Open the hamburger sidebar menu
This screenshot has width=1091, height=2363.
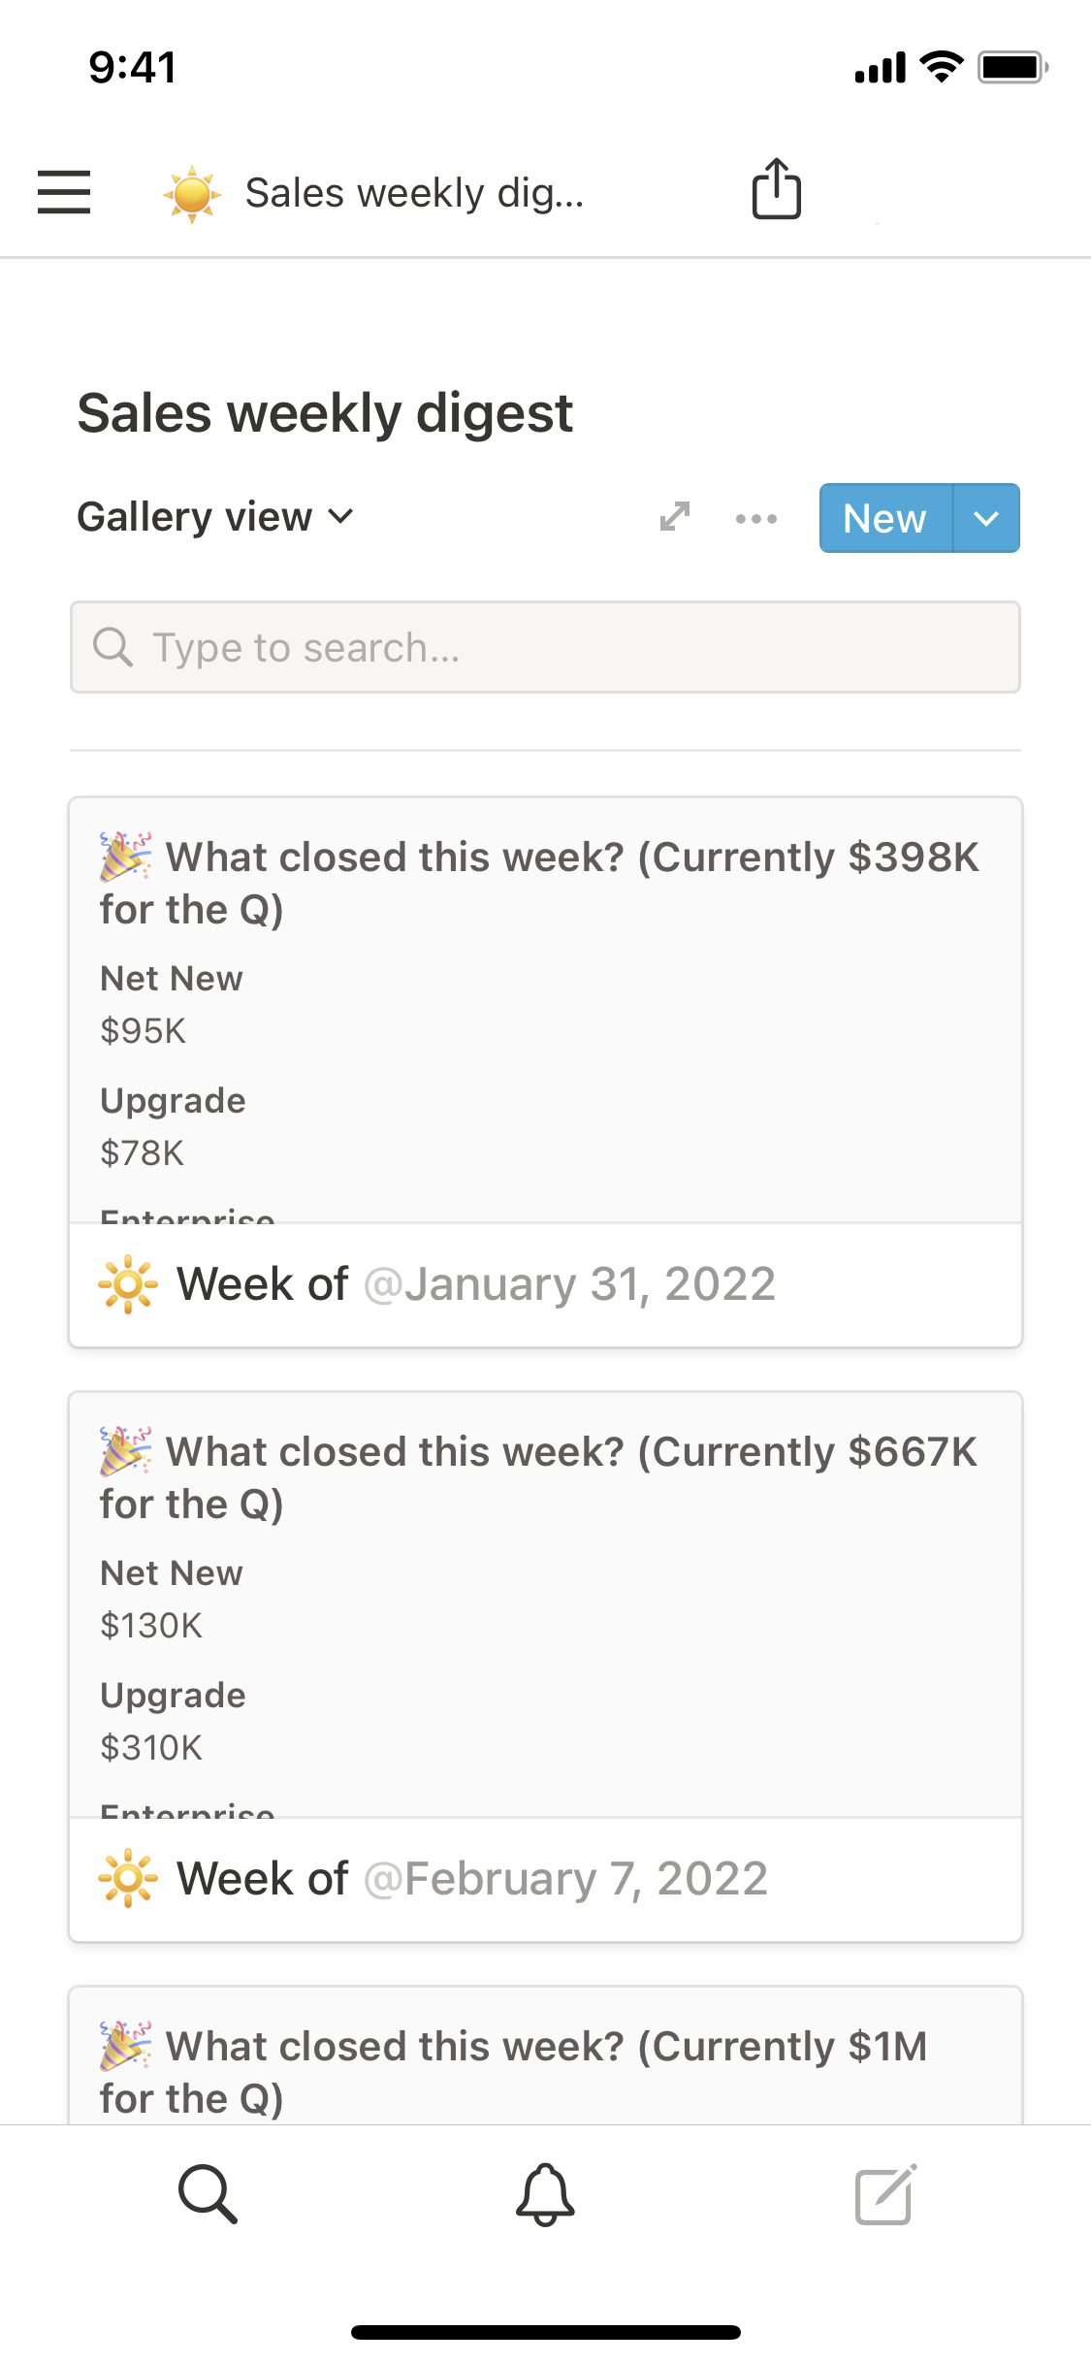64,191
